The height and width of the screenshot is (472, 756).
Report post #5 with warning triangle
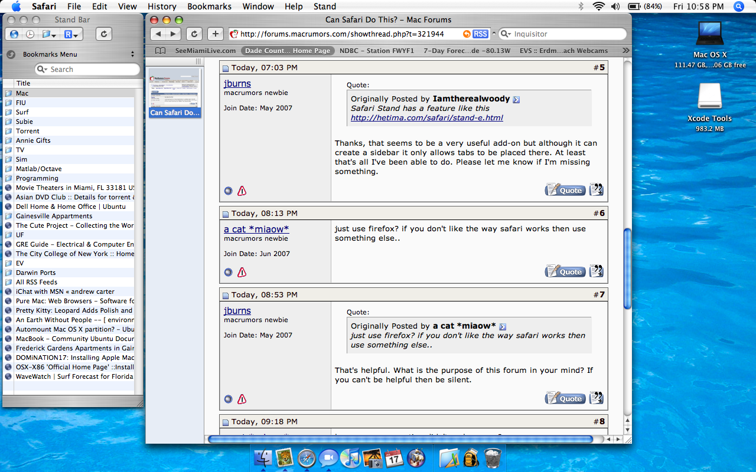pos(242,191)
